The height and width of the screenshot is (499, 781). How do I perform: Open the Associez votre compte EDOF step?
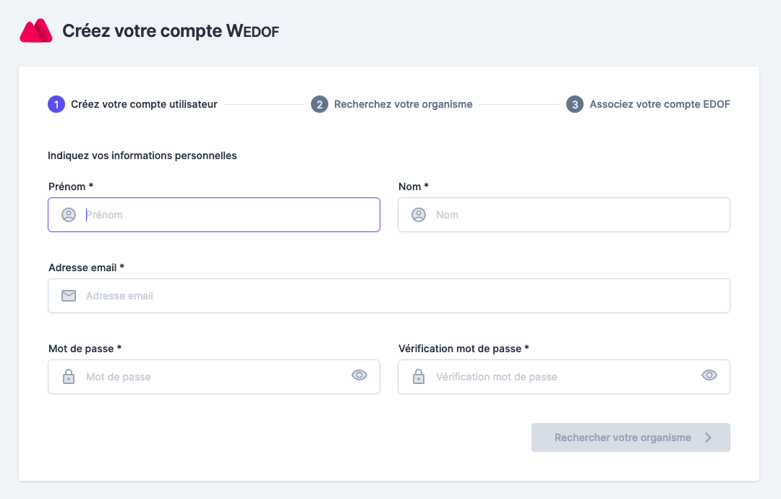[660, 104]
